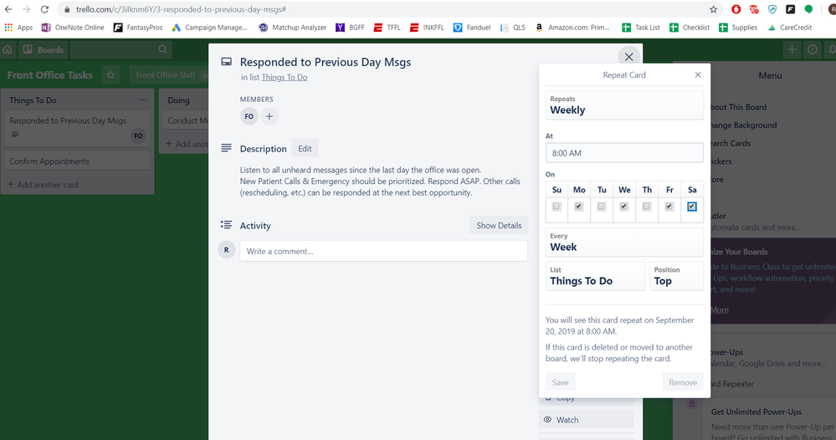Open the Every Week dropdown
This screenshot has width=836, height=440.
coord(624,242)
